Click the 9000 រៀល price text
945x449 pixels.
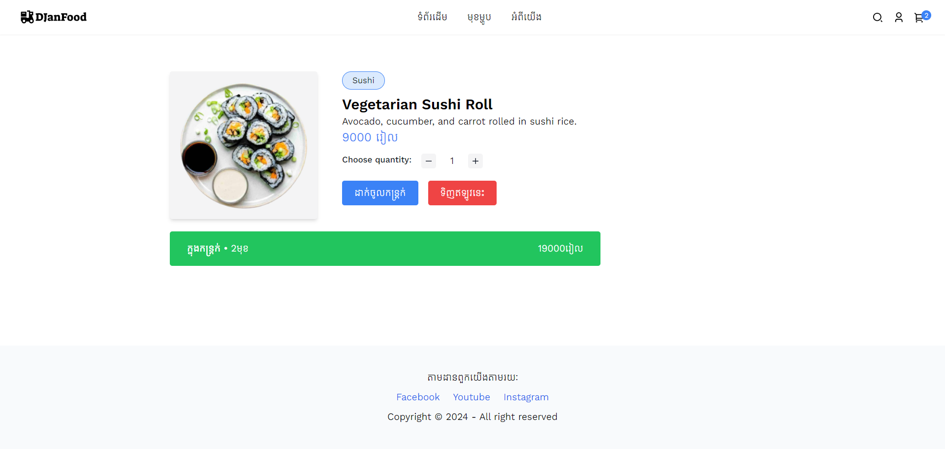coord(370,137)
